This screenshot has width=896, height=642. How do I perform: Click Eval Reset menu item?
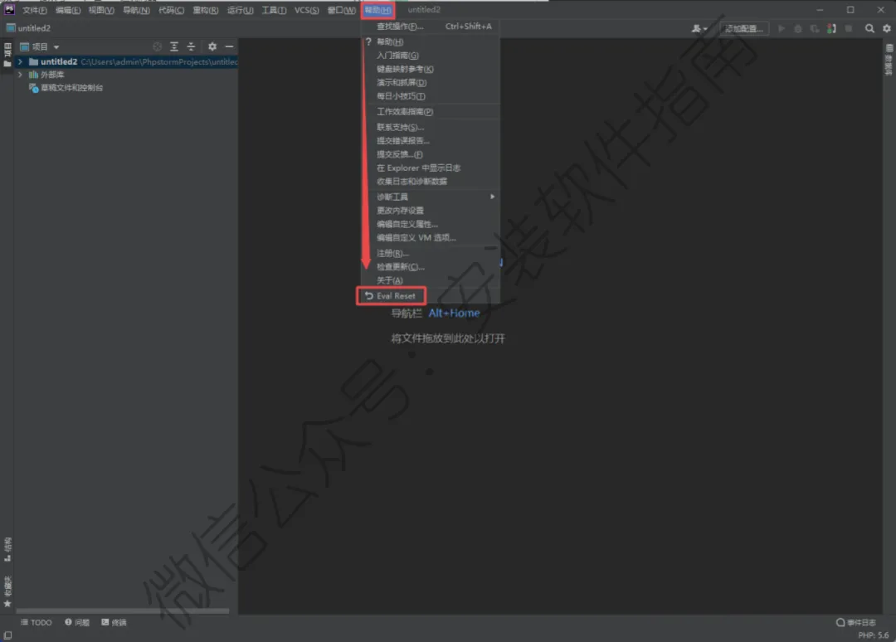(x=431, y=296)
